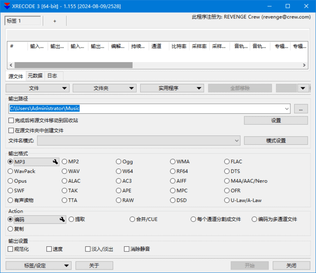Check the 消除静音 option
Viewport: 316px width, 273px height.
click(x=127, y=249)
